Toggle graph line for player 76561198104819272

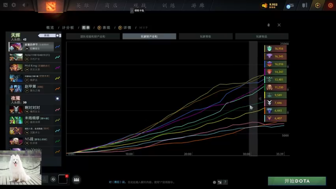pyautogui.click(x=58, y=57)
